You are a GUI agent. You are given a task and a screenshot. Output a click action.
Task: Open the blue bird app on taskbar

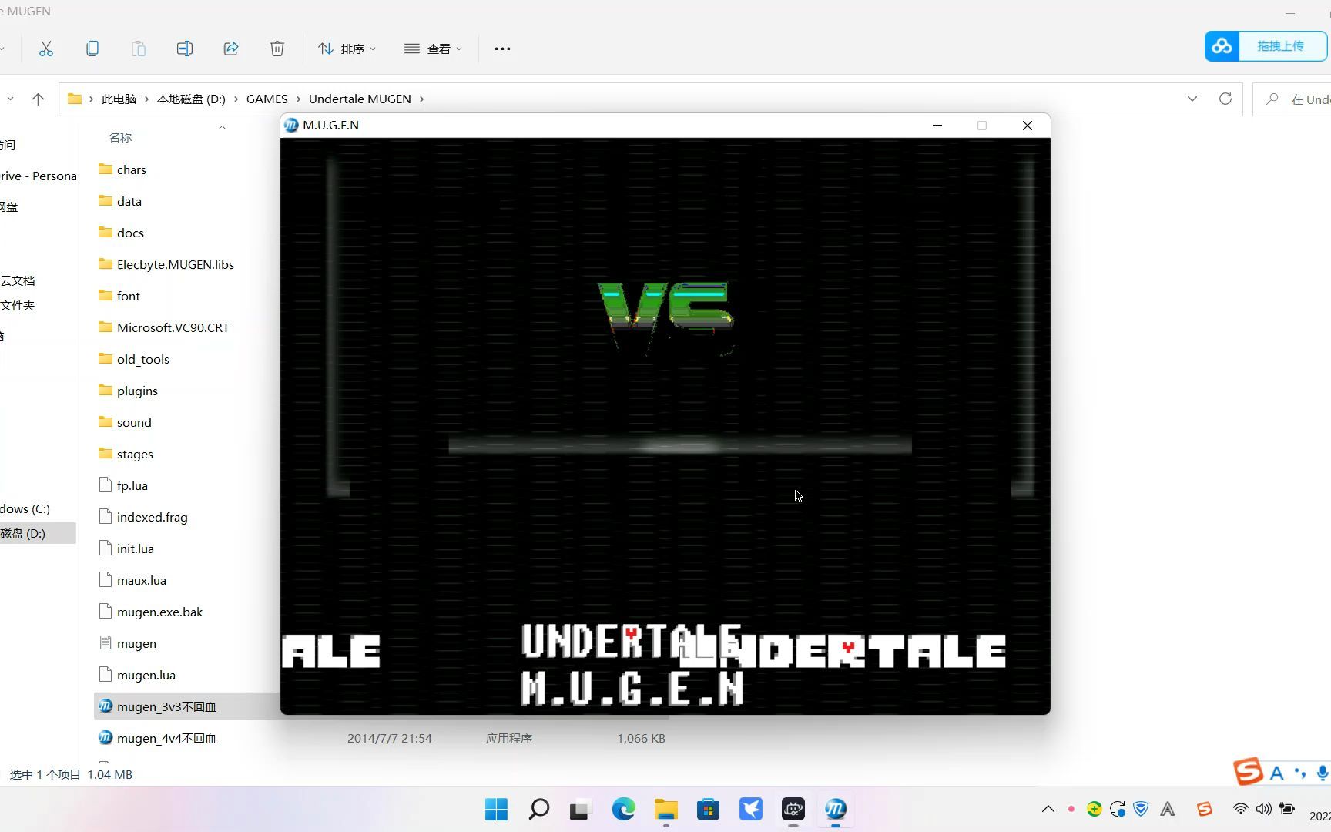tap(751, 809)
